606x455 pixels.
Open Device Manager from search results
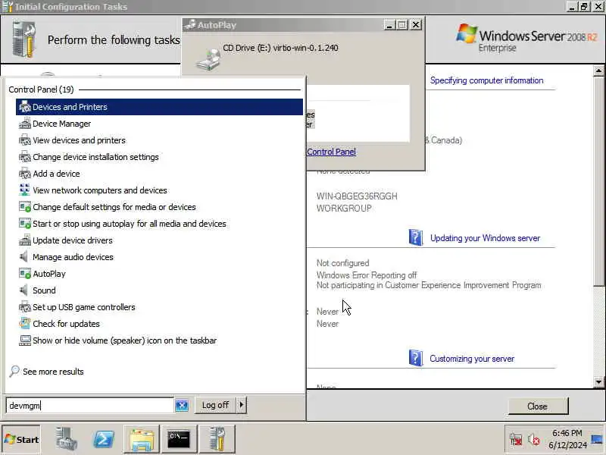(x=61, y=124)
